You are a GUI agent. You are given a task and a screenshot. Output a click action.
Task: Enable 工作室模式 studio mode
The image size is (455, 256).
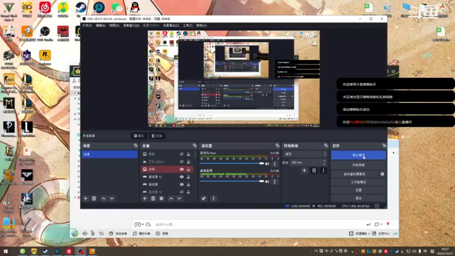pyautogui.click(x=358, y=182)
